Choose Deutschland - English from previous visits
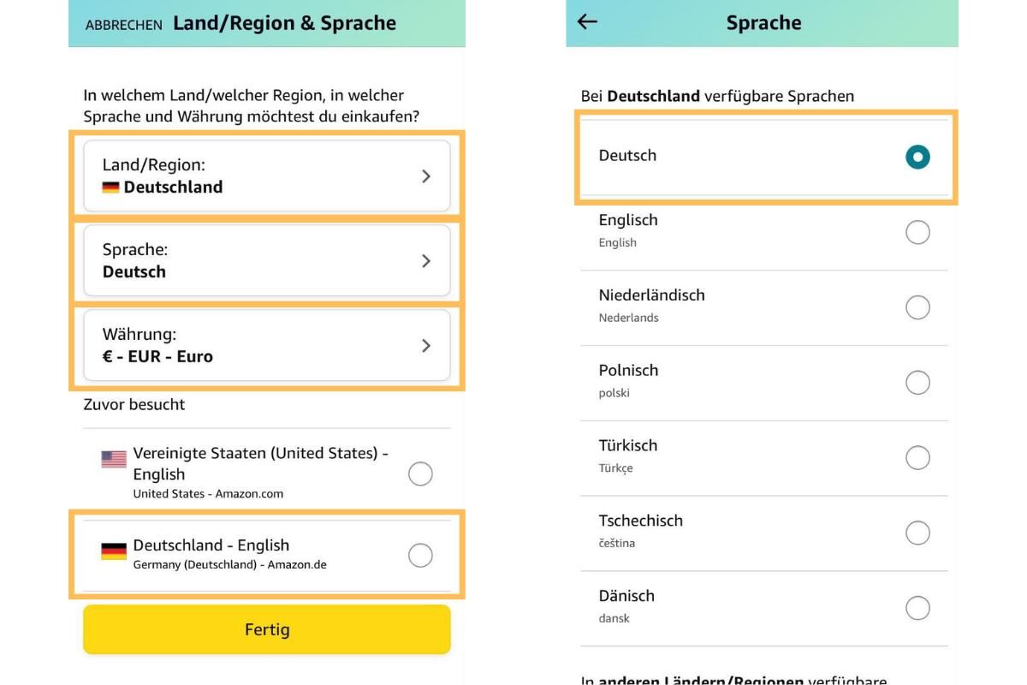The image size is (1027, 685). [419, 555]
